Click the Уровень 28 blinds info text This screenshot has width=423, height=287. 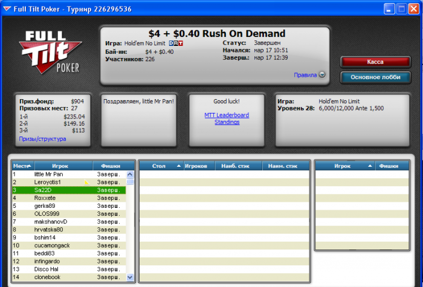[x=331, y=108]
